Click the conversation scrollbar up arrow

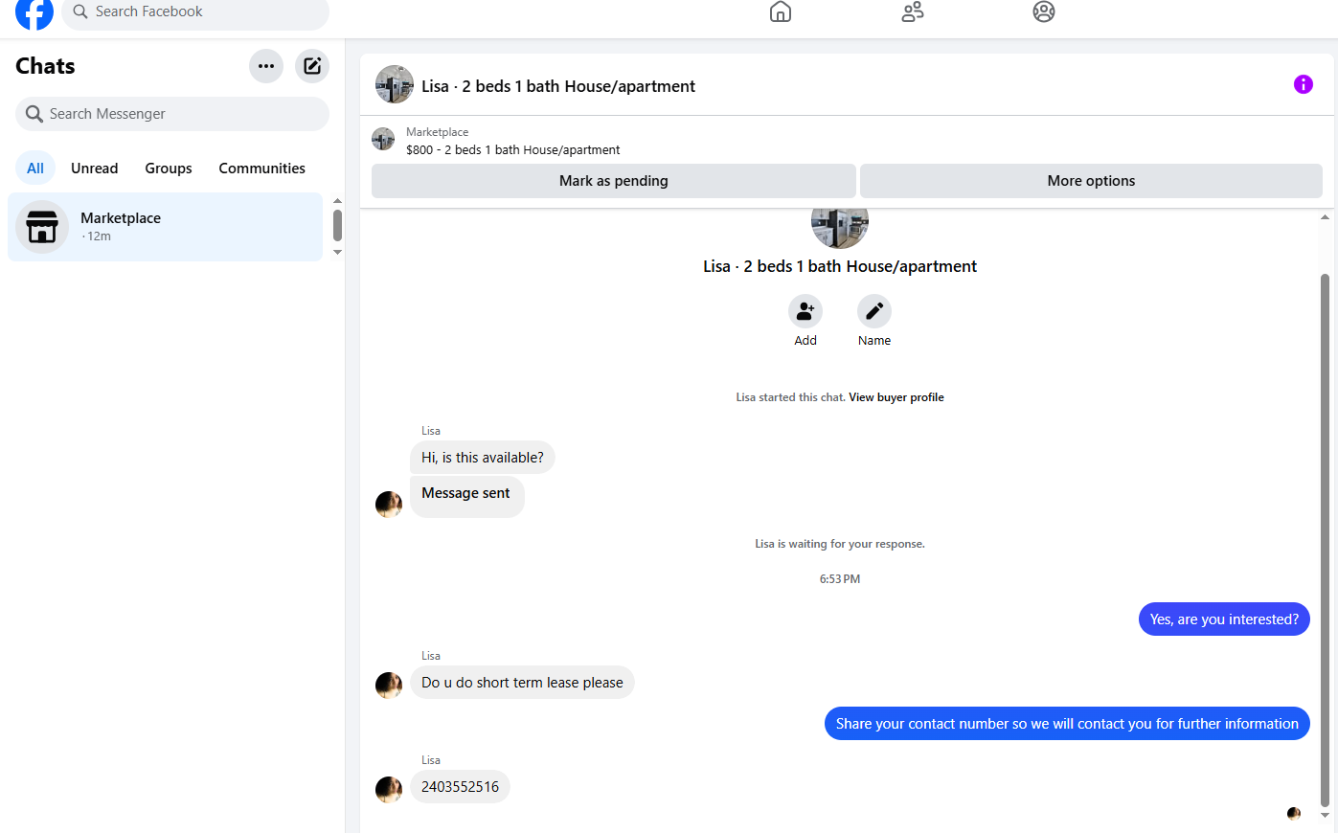[x=1325, y=217]
